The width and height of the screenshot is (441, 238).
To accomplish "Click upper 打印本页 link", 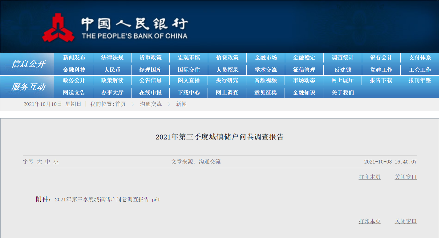I will [x=370, y=177].
